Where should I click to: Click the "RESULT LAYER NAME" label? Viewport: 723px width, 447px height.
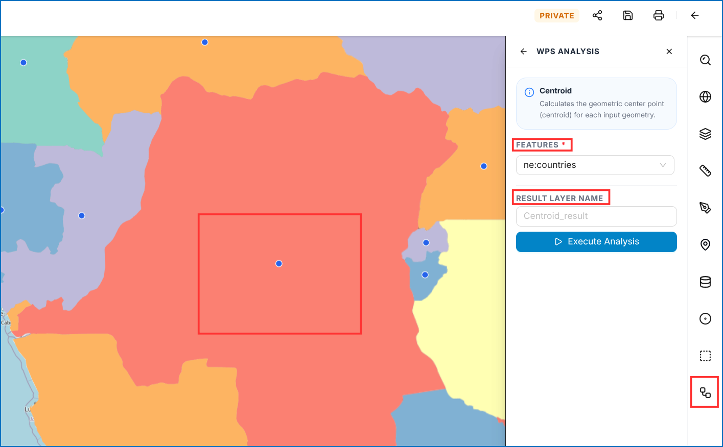[x=559, y=198]
